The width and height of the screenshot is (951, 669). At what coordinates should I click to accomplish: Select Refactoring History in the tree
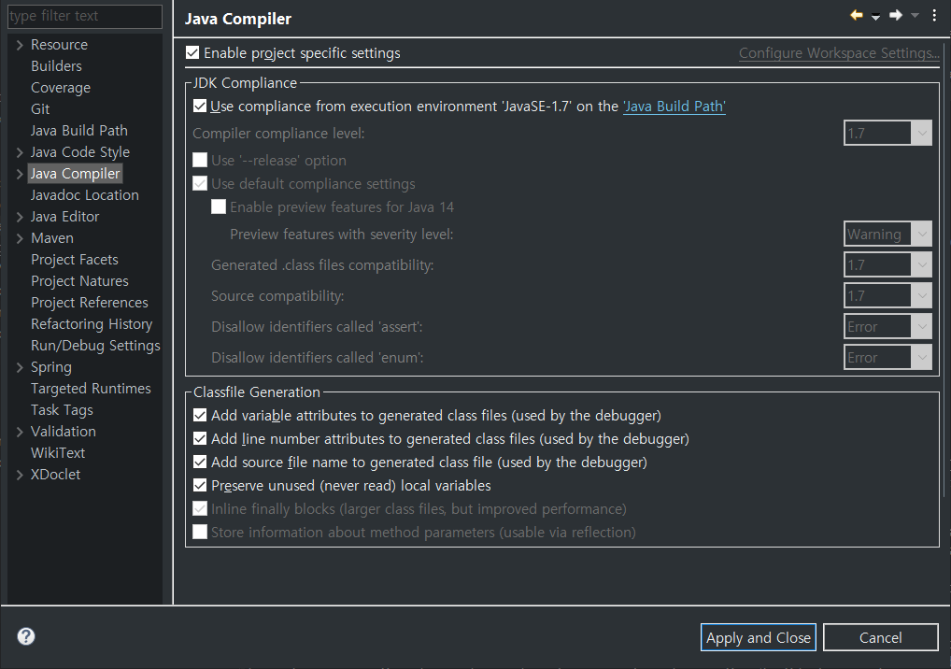92,324
